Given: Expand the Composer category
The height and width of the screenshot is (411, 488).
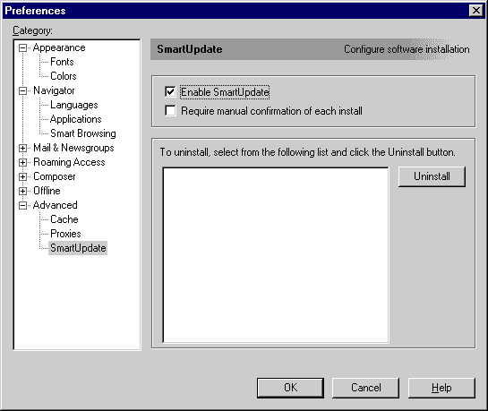Looking at the screenshot, I should pyautogui.click(x=22, y=176).
